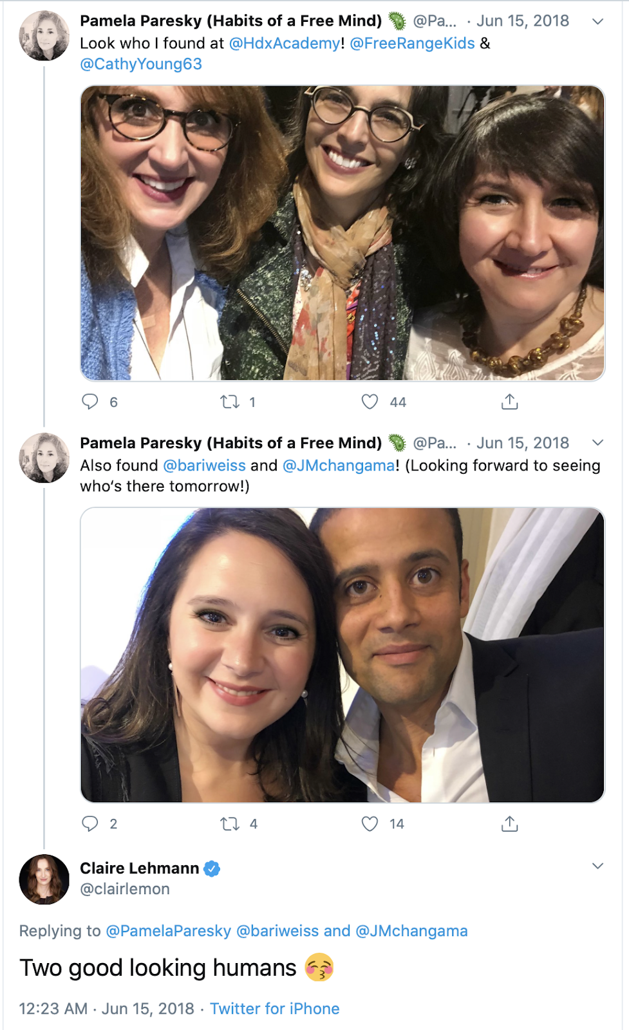The width and height of the screenshot is (629, 1030).
Task: Click Claire Lehmann's verified badge
Action: 212,868
